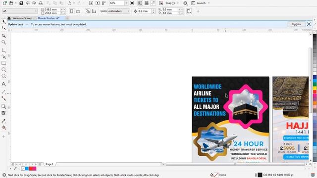317x178 pixels.
Task: Expand the Open button dropdown arrow
Action: click(x=15, y=3)
